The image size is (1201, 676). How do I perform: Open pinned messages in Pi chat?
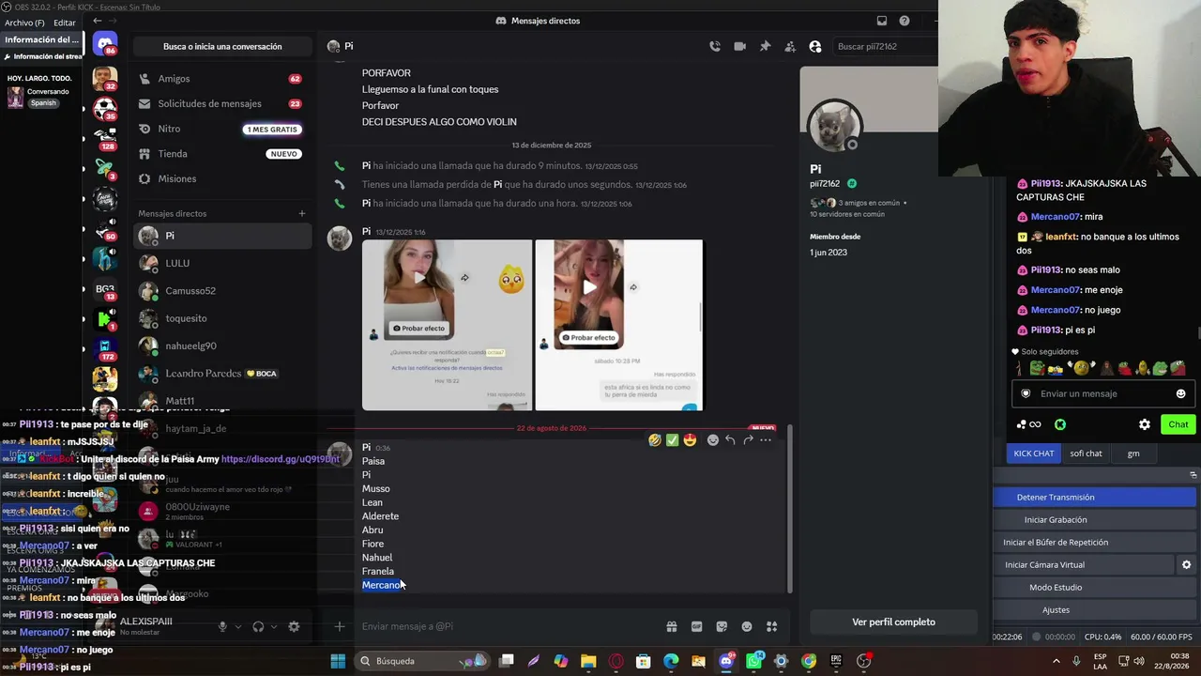pyautogui.click(x=765, y=46)
